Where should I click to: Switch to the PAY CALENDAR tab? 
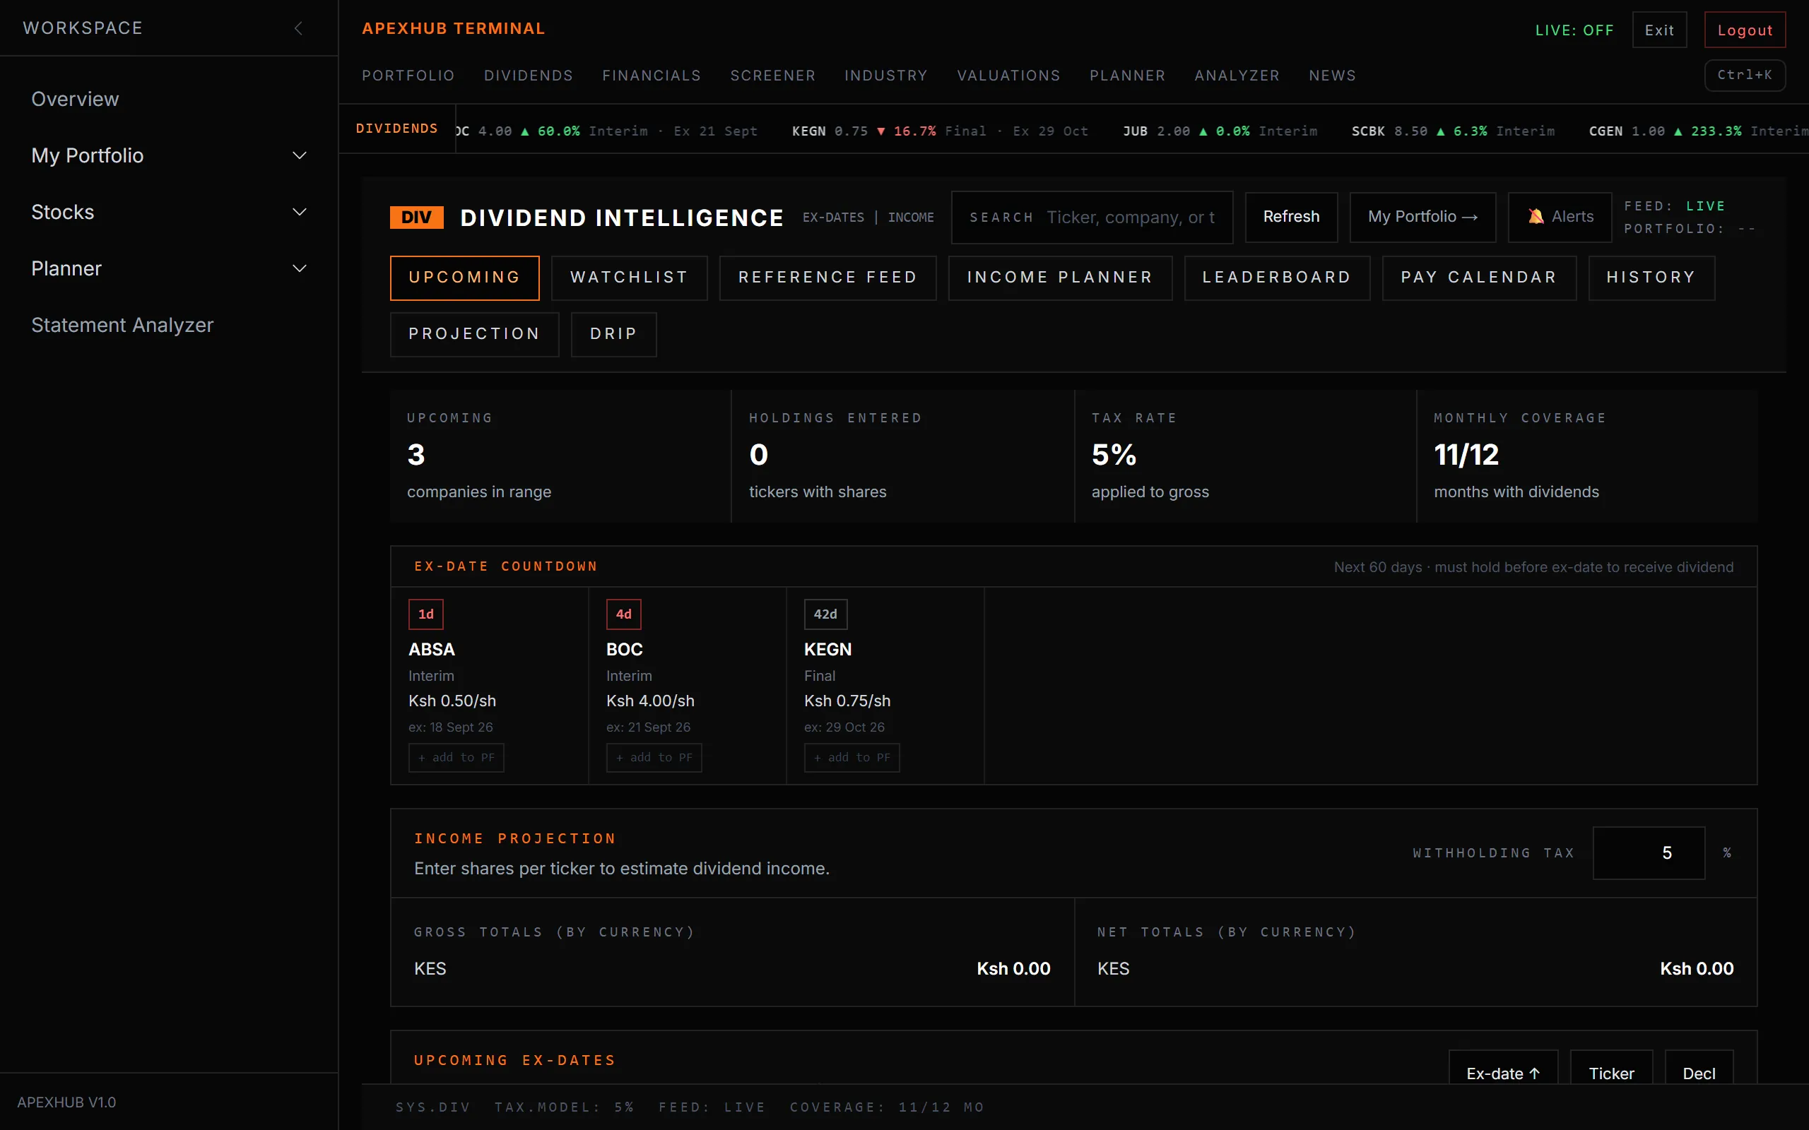point(1478,278)
